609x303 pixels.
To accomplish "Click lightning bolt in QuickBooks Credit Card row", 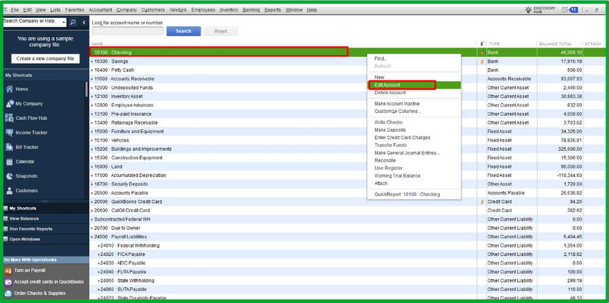I will [x=482, y=202].
